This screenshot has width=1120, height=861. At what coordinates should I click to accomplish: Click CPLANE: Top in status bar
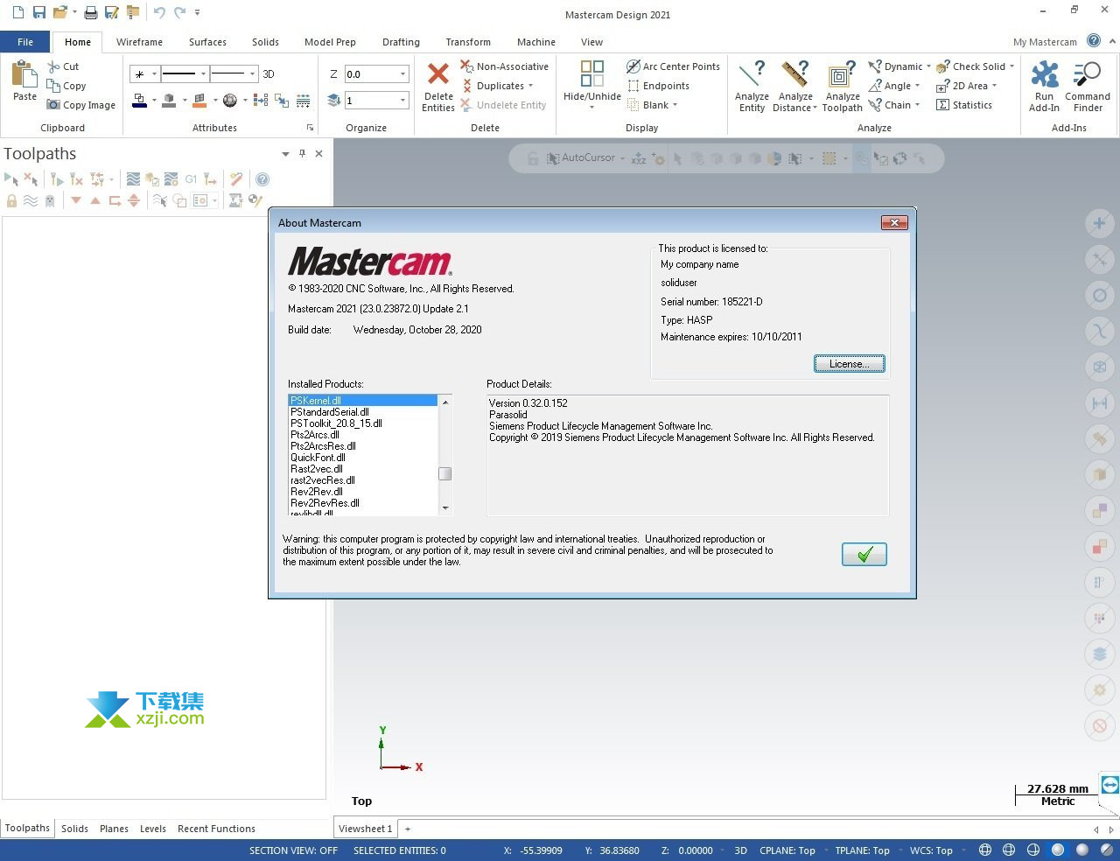click(x=787, y=850)
